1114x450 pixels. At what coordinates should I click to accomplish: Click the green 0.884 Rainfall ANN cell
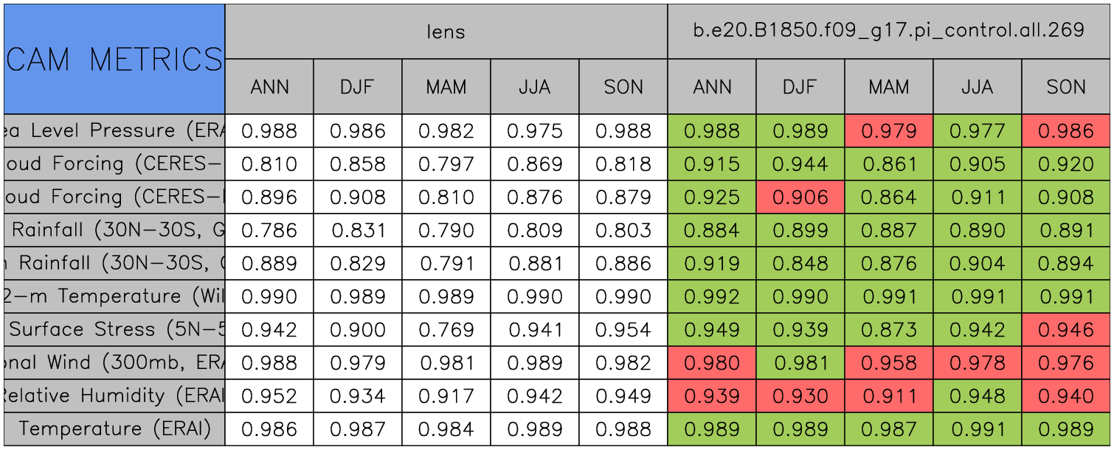point(711,231)
